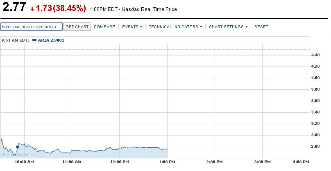Expand the TECHNICAL INDICATORS dropdown
This screenshot has height=171, width=331.
176,27
